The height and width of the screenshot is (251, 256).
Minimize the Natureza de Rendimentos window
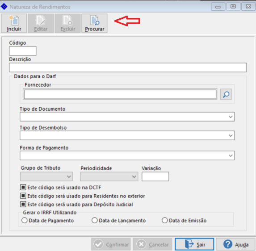pos(218,7)
